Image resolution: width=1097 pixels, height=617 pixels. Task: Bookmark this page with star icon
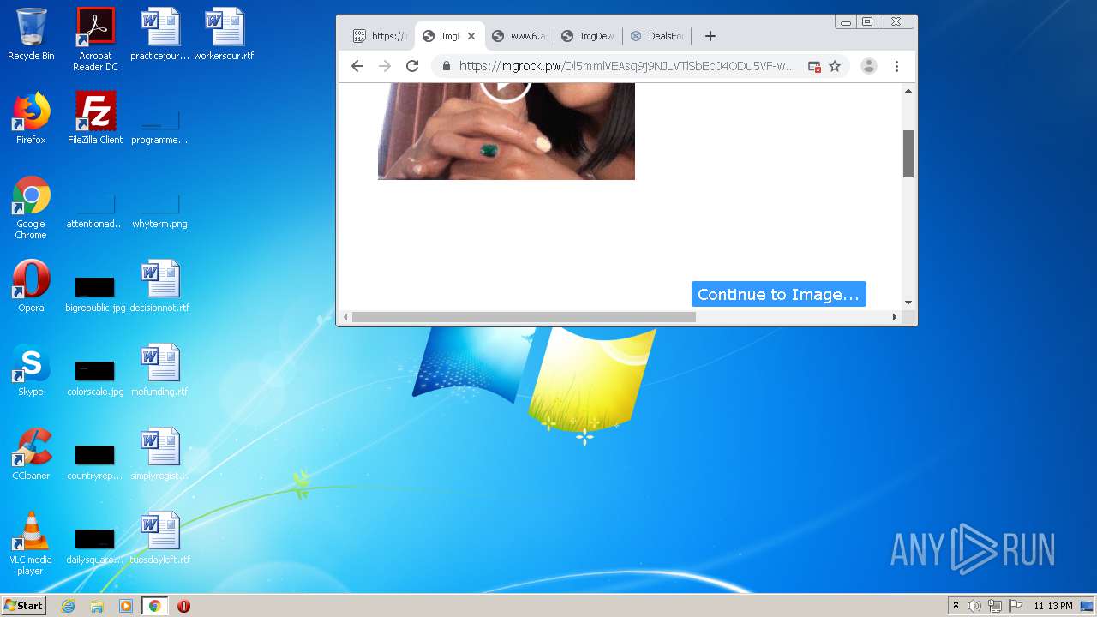[835, 66]
